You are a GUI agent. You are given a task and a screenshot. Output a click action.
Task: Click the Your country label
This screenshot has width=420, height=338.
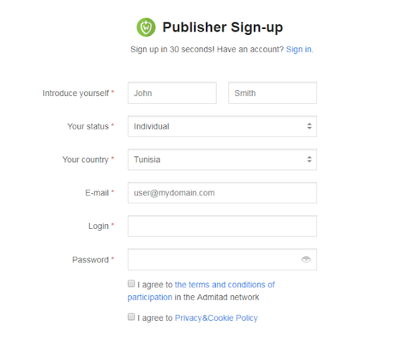85,160
